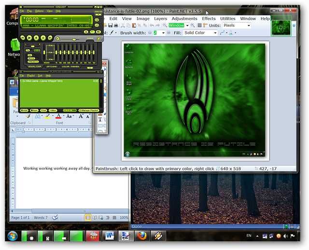Increase the brush width with plus button

coord(169,33)
